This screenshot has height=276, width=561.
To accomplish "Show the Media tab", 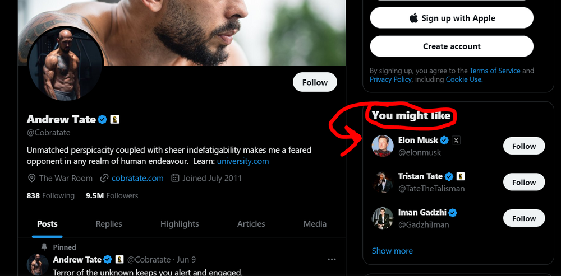I will (315, 224).
